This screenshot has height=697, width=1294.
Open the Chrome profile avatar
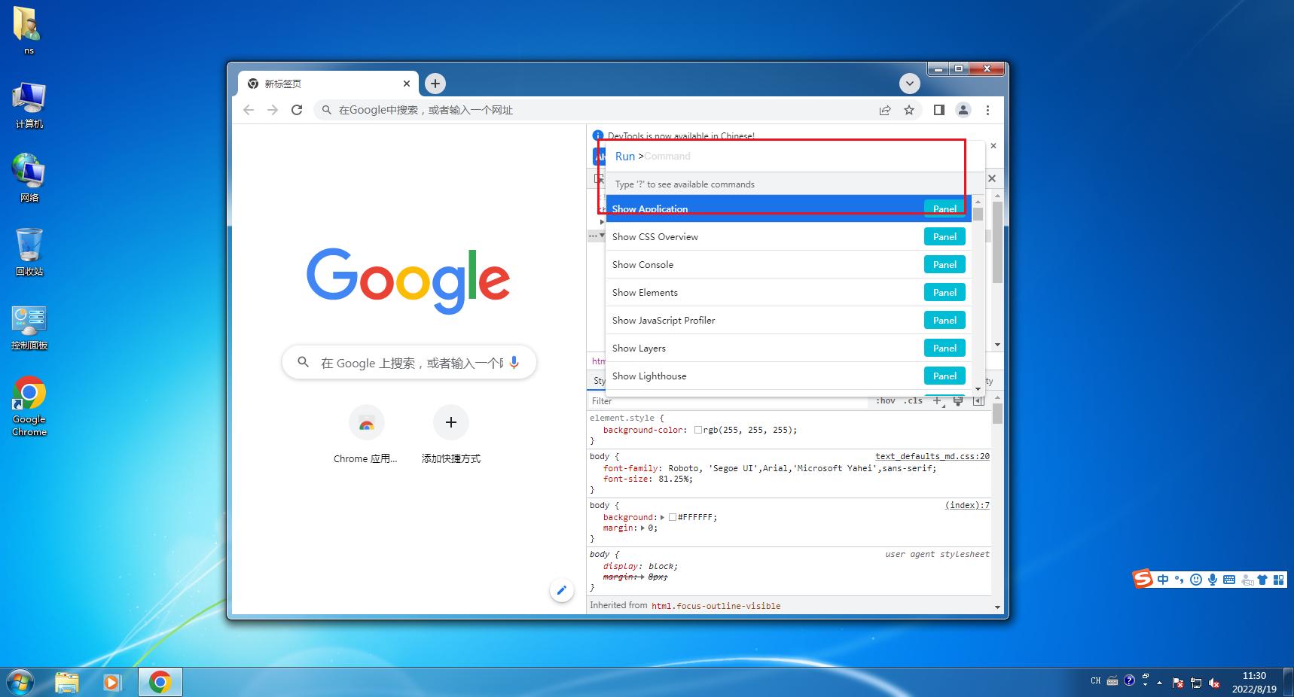click(x=963, y=110)
